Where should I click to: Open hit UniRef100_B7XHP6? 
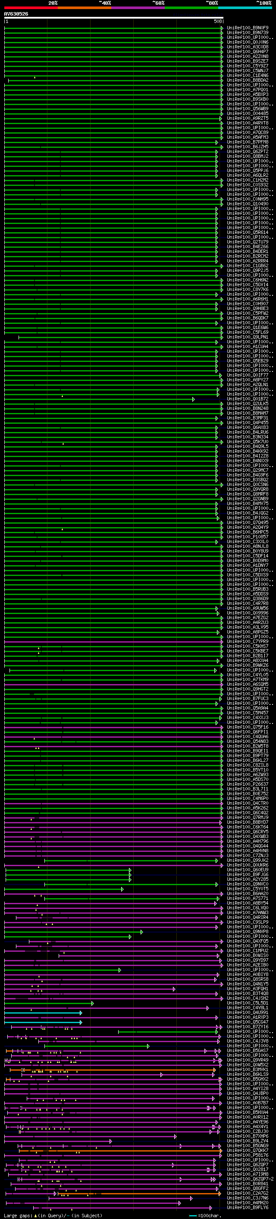(x=247, y=1136)
